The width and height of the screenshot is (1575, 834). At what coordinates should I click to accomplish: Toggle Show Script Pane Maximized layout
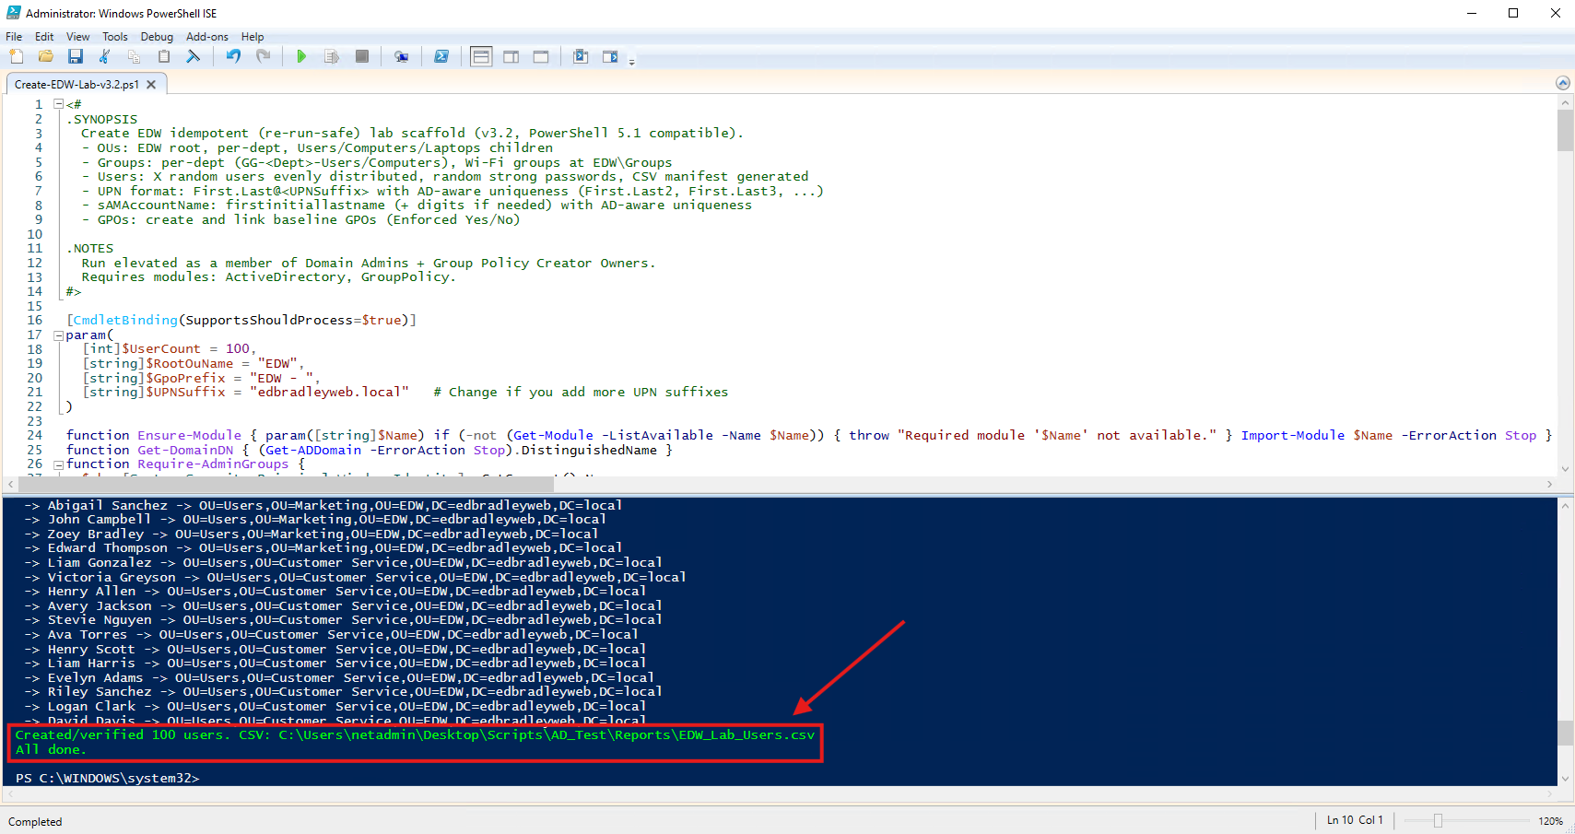point(541,56)
